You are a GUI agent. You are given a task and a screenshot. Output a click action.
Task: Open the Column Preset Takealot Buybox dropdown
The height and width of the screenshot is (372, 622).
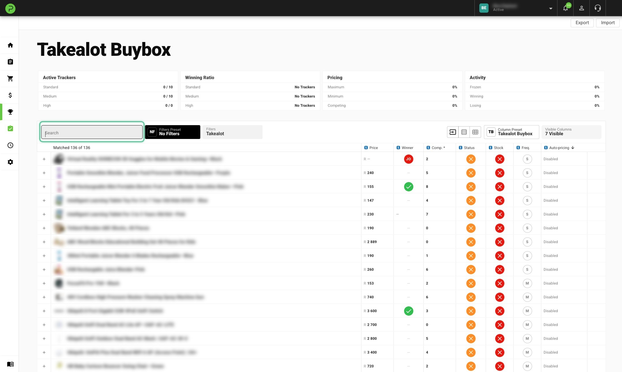click(511, 132)
